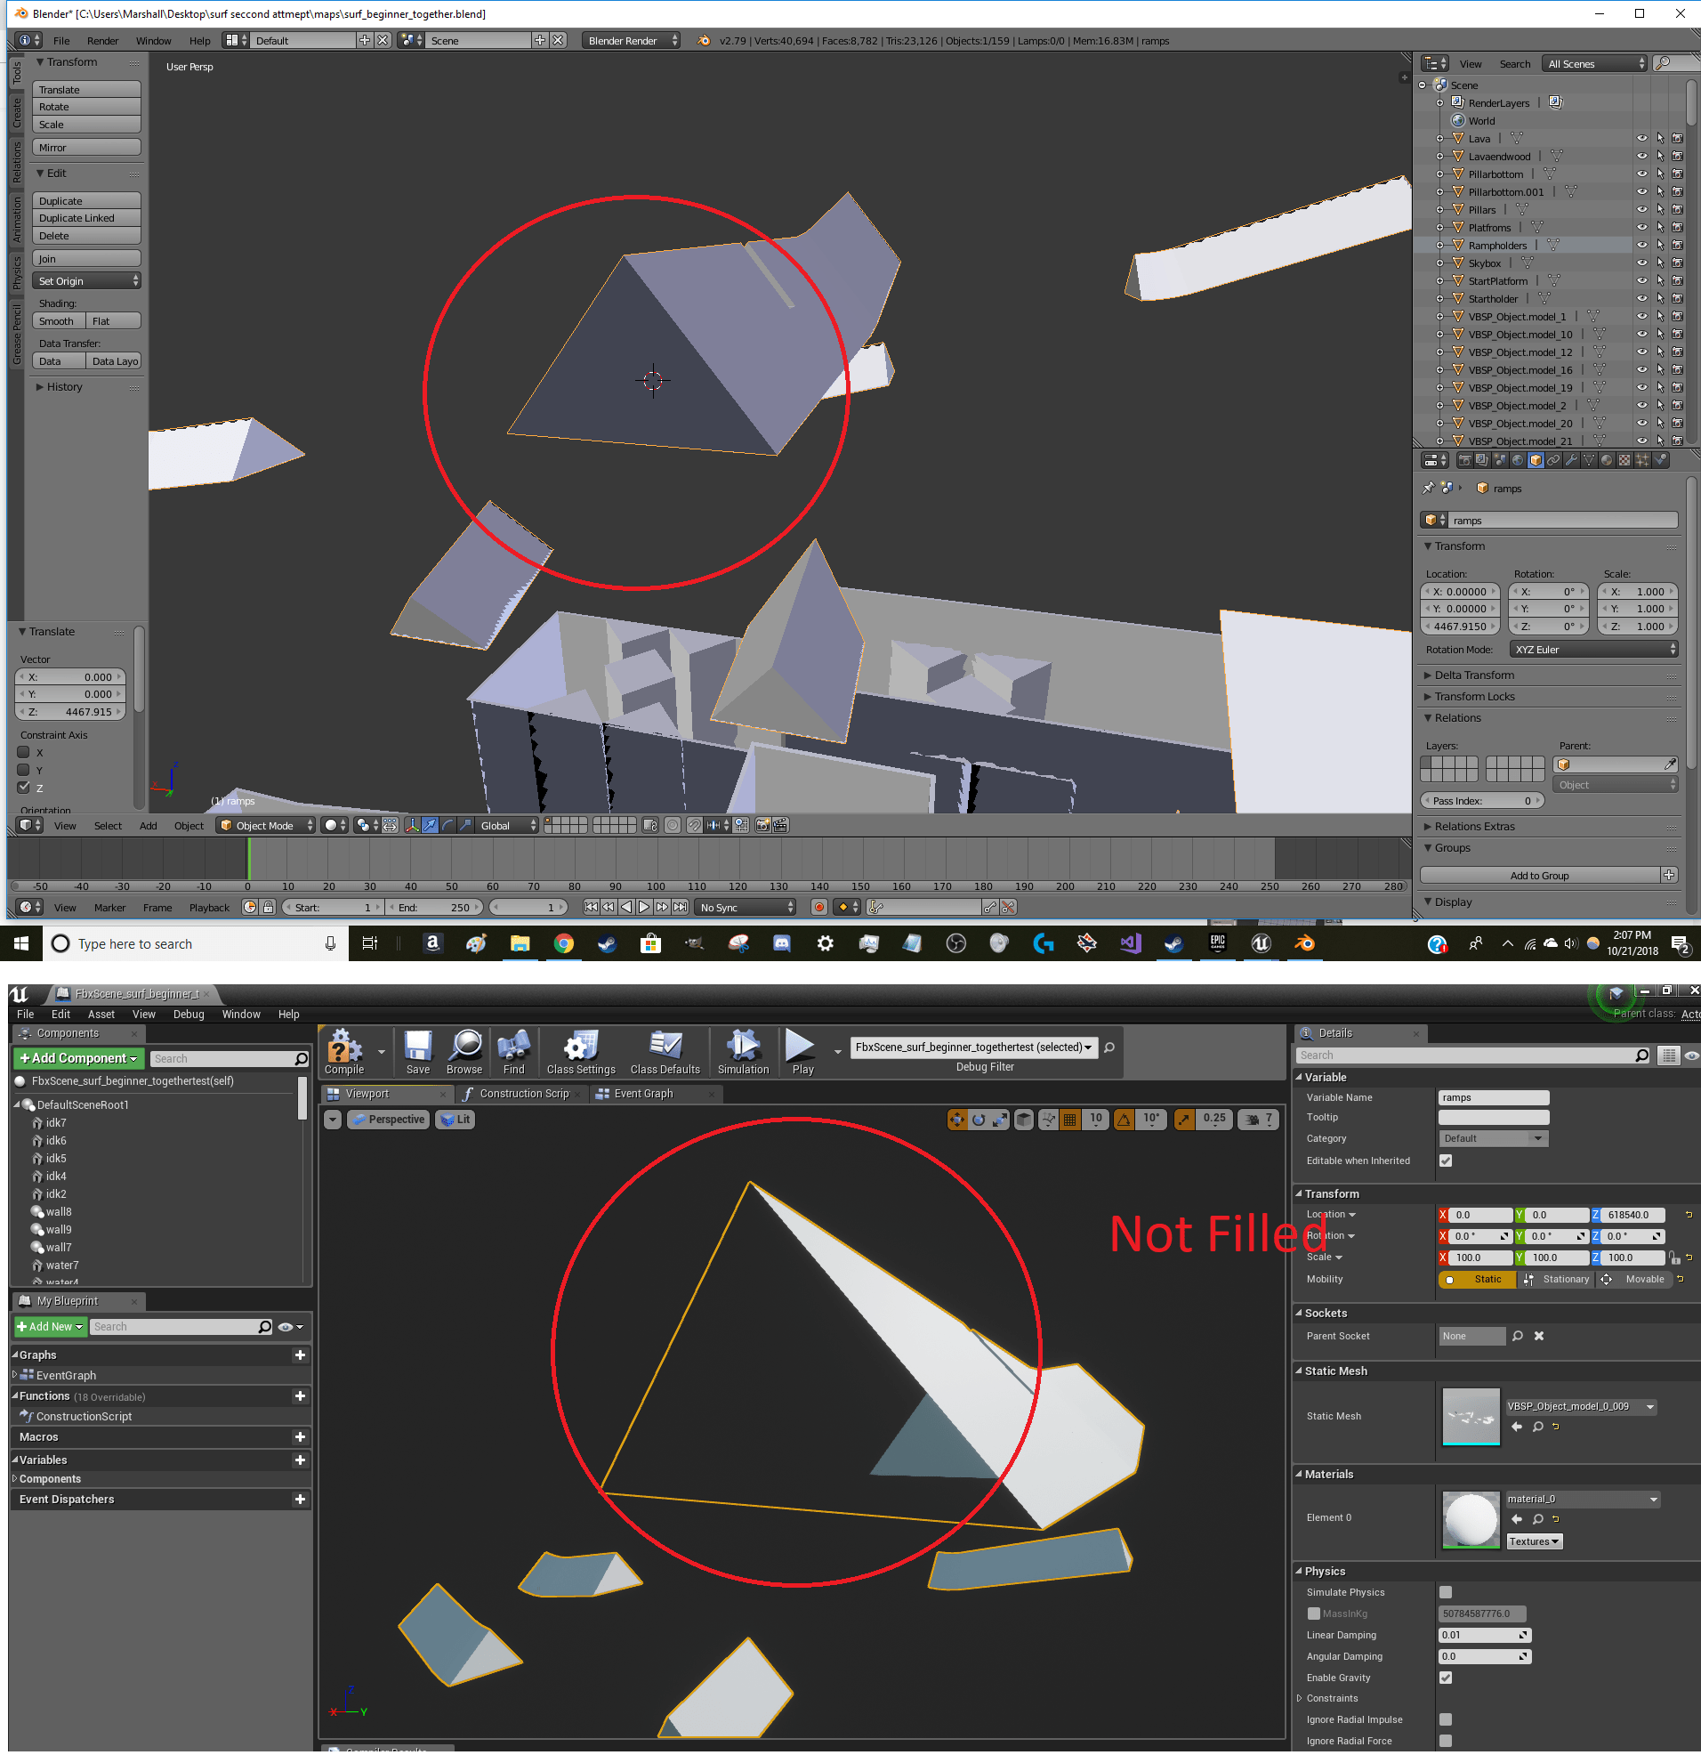Select the translate gizmo in Unreal viewport

957,1120
